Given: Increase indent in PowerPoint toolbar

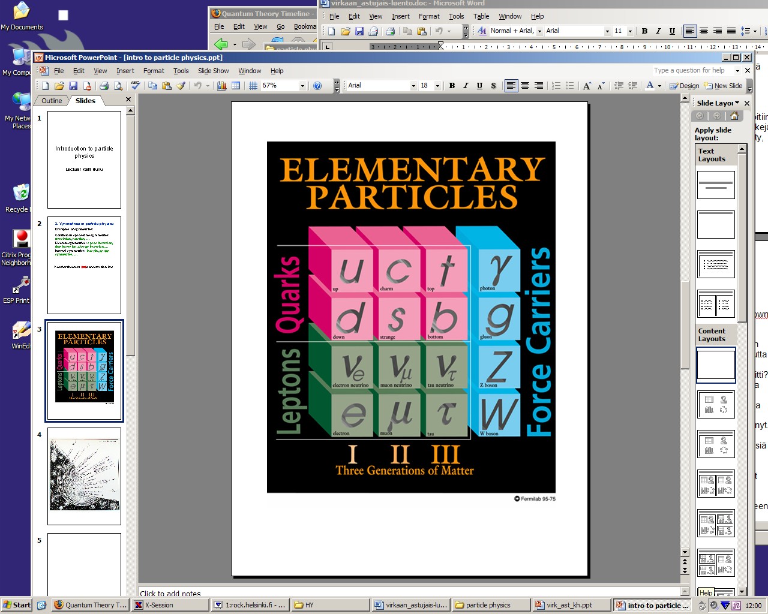Looking at the screenshot, I should pos(632,86).
